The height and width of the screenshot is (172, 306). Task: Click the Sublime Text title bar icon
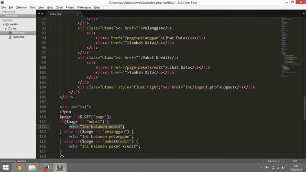tap(2, 2)
